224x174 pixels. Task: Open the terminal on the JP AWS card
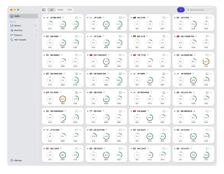point(164,74)
